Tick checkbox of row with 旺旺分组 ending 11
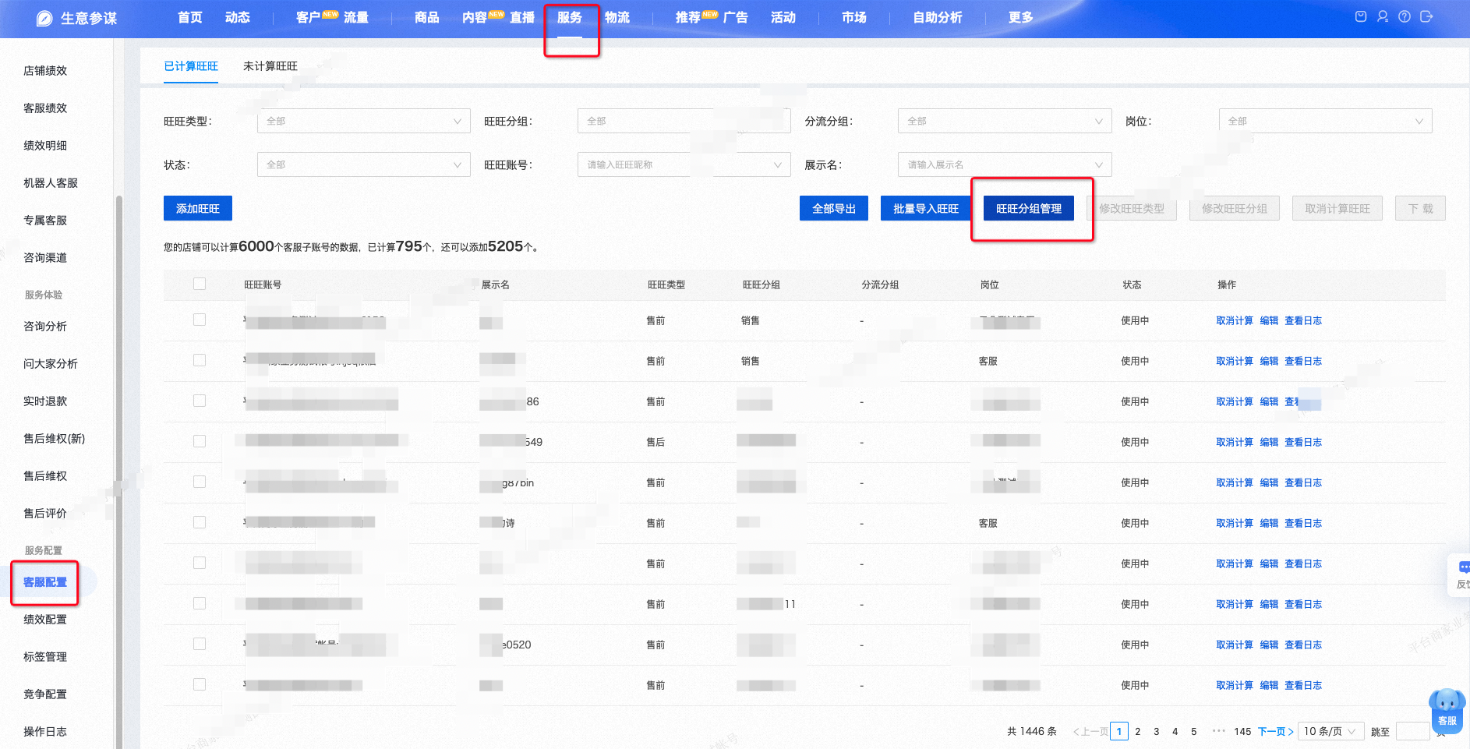1470x749 pixels. (200, 603)
